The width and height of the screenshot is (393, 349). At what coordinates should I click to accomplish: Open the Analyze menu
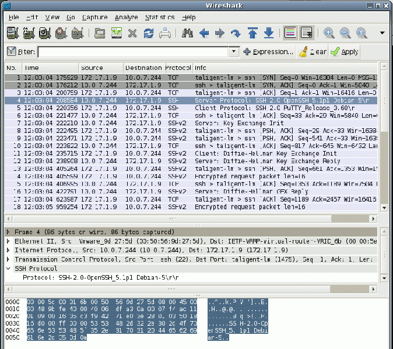(127, 17)
